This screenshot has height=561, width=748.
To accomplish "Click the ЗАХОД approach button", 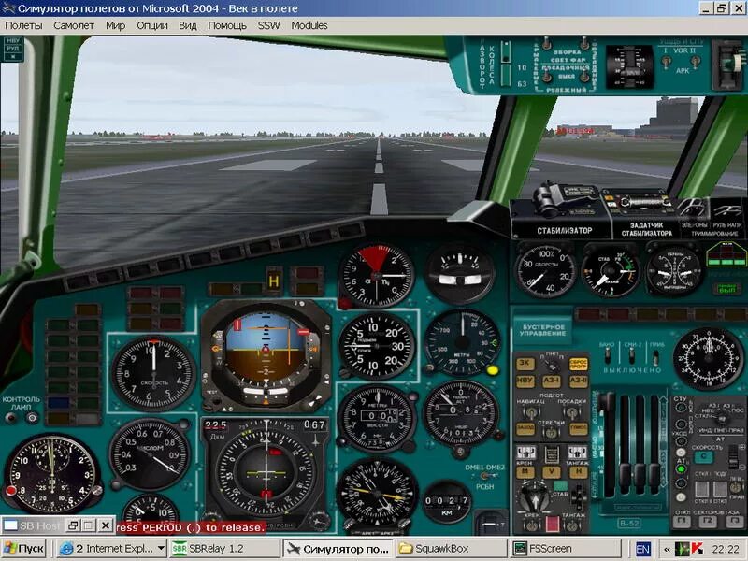I will tap(525, 429).
